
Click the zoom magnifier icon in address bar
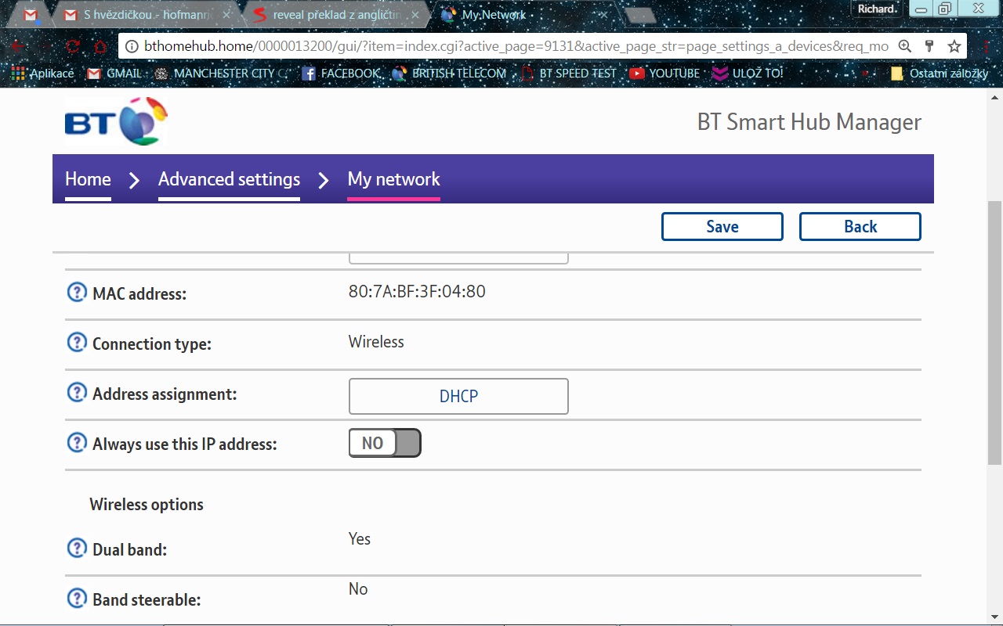[x=905, y=46]
